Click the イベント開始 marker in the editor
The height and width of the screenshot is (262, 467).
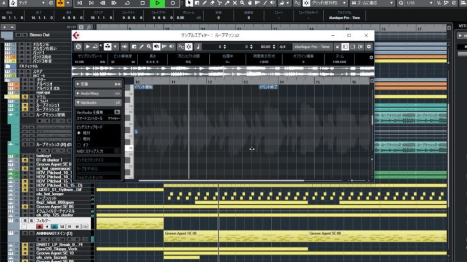tap(143, 87)
